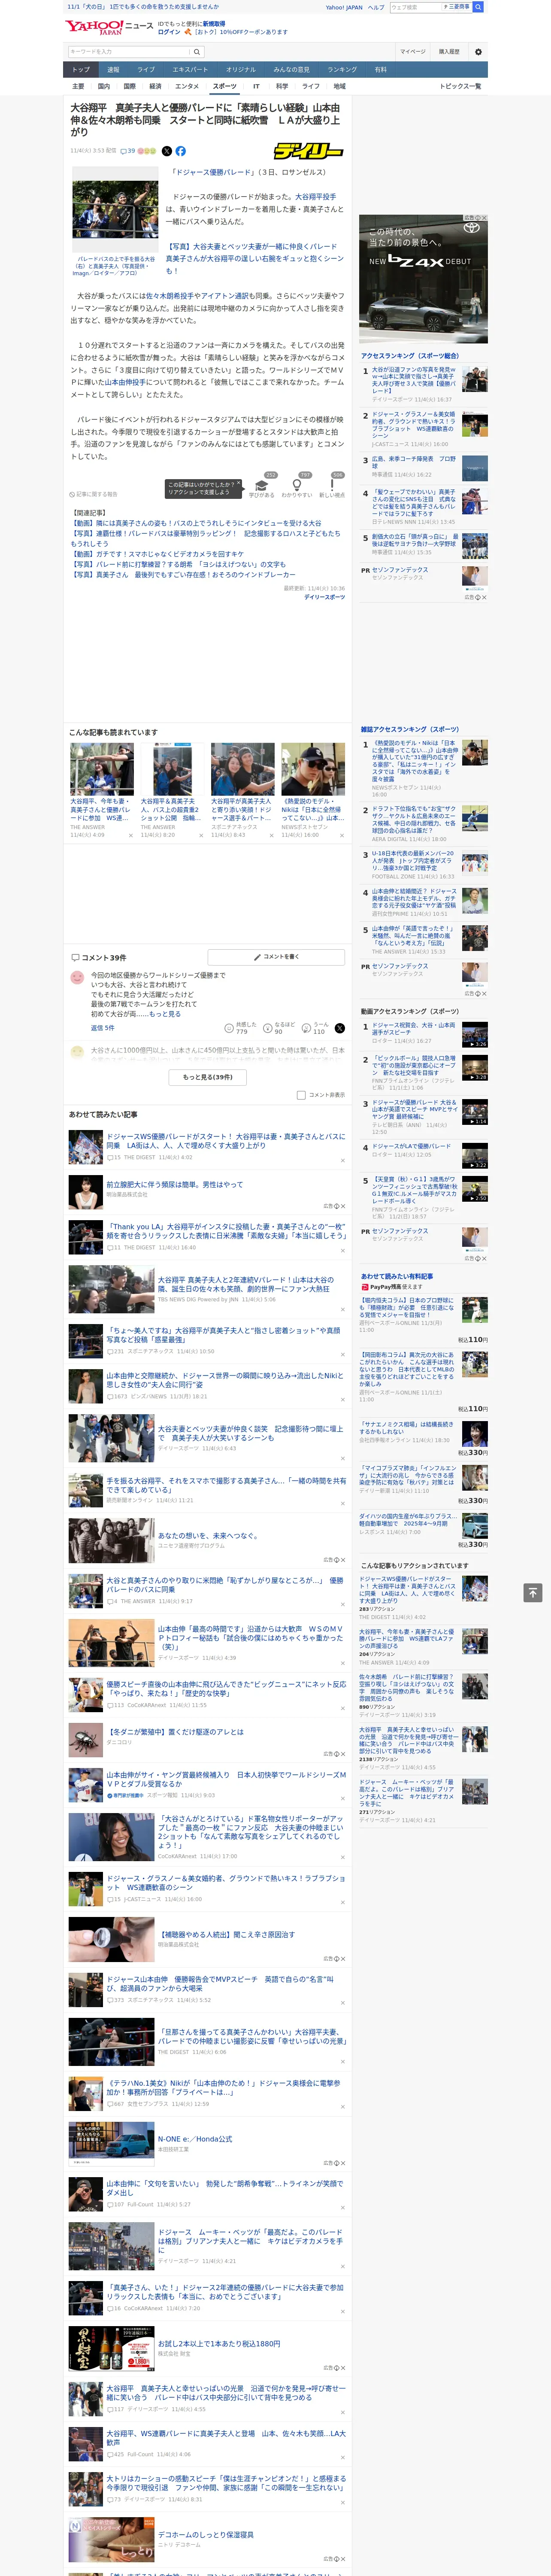Open 購入履歴 link

pos(449,52)
